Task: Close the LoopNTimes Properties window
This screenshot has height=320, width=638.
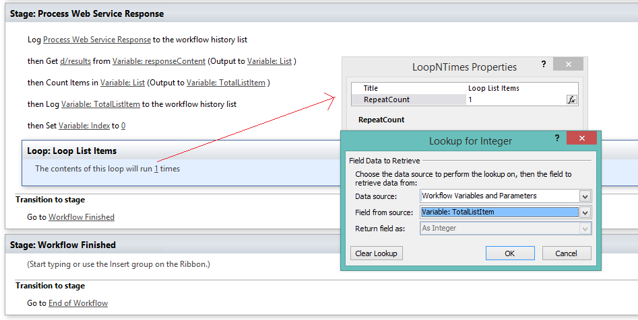Action: click(x=568, y=65)
